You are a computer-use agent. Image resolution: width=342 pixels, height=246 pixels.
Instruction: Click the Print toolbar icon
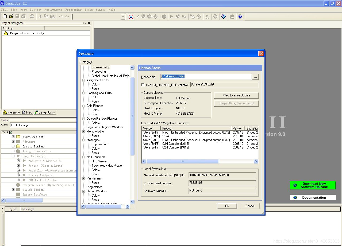[32, 17]
